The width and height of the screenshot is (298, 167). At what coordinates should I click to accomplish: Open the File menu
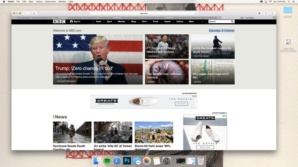(18, 1)
